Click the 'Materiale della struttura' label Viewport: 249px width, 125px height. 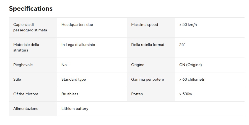coord(26,47)
